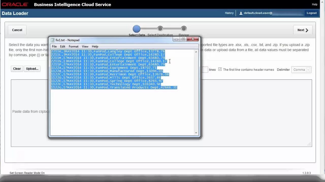This screenshot has width=325, height=182.
Task: Click the Select Destination step circle
Action: 160,29
